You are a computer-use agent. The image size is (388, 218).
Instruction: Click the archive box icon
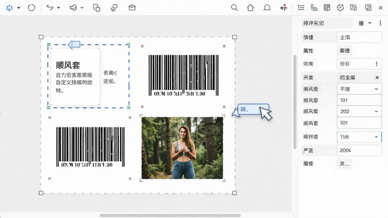132,8
